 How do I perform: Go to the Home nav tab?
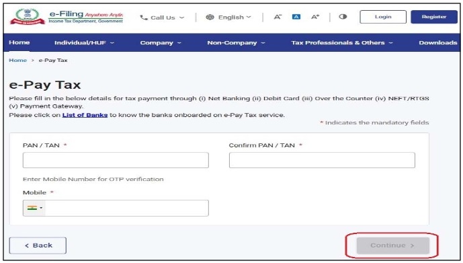point(19,42)
